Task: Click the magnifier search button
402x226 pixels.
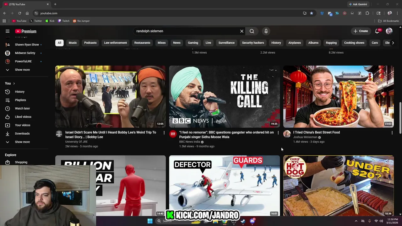Action: pos(252,31)
